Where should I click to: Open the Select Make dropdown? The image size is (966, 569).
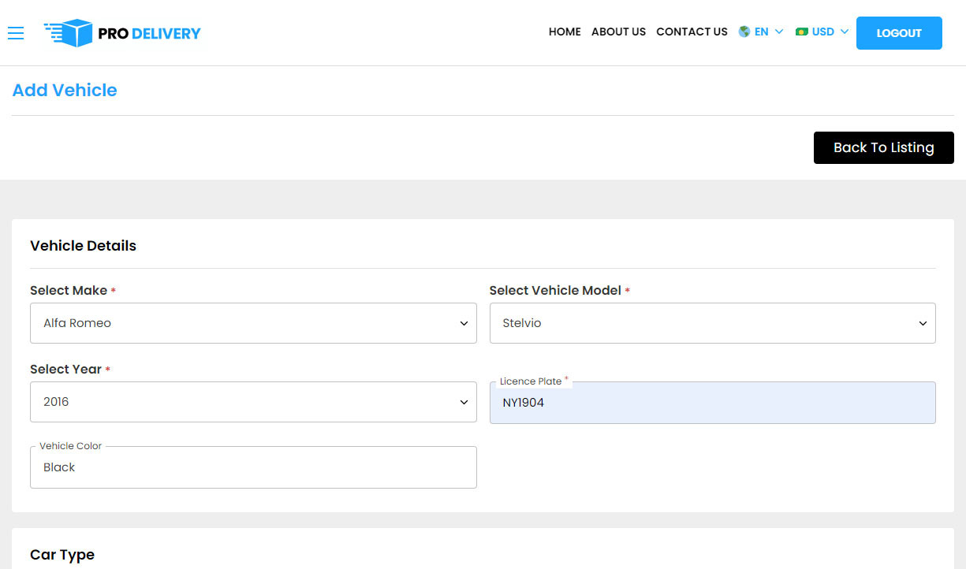253,323
